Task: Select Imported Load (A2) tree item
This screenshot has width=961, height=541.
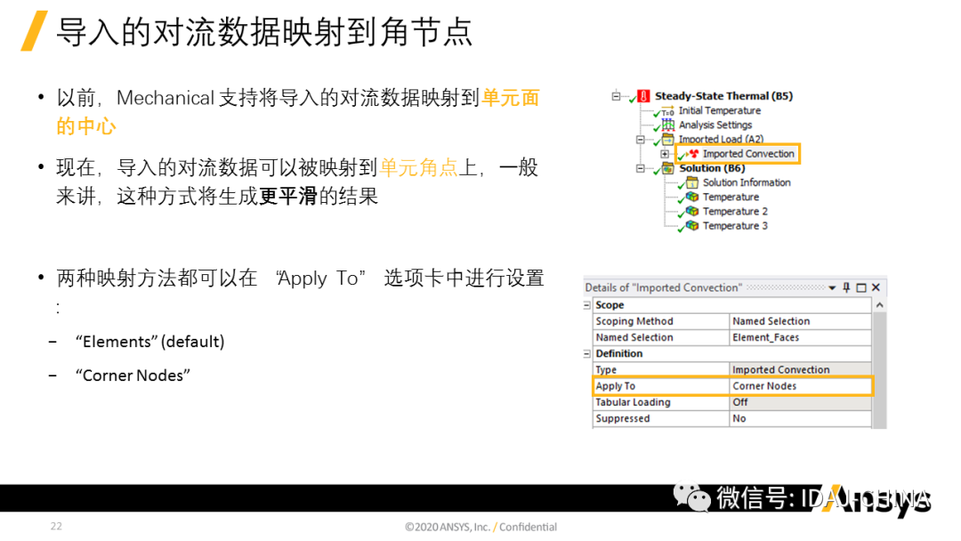Action: tap(721, 139)
